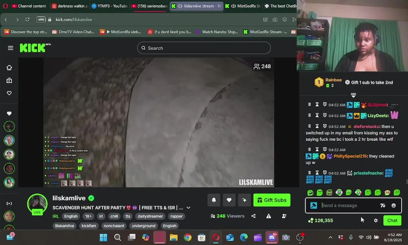
Task: Switch to (156) xaviersobased tab
Action: tap(150, 6)
